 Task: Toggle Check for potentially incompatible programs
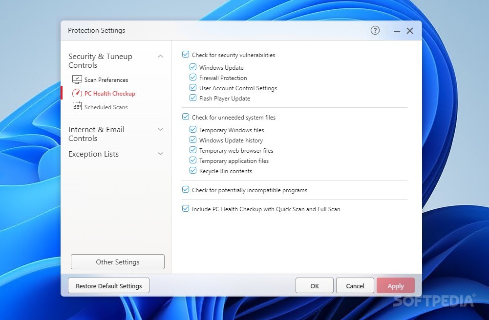coord(186,190)
